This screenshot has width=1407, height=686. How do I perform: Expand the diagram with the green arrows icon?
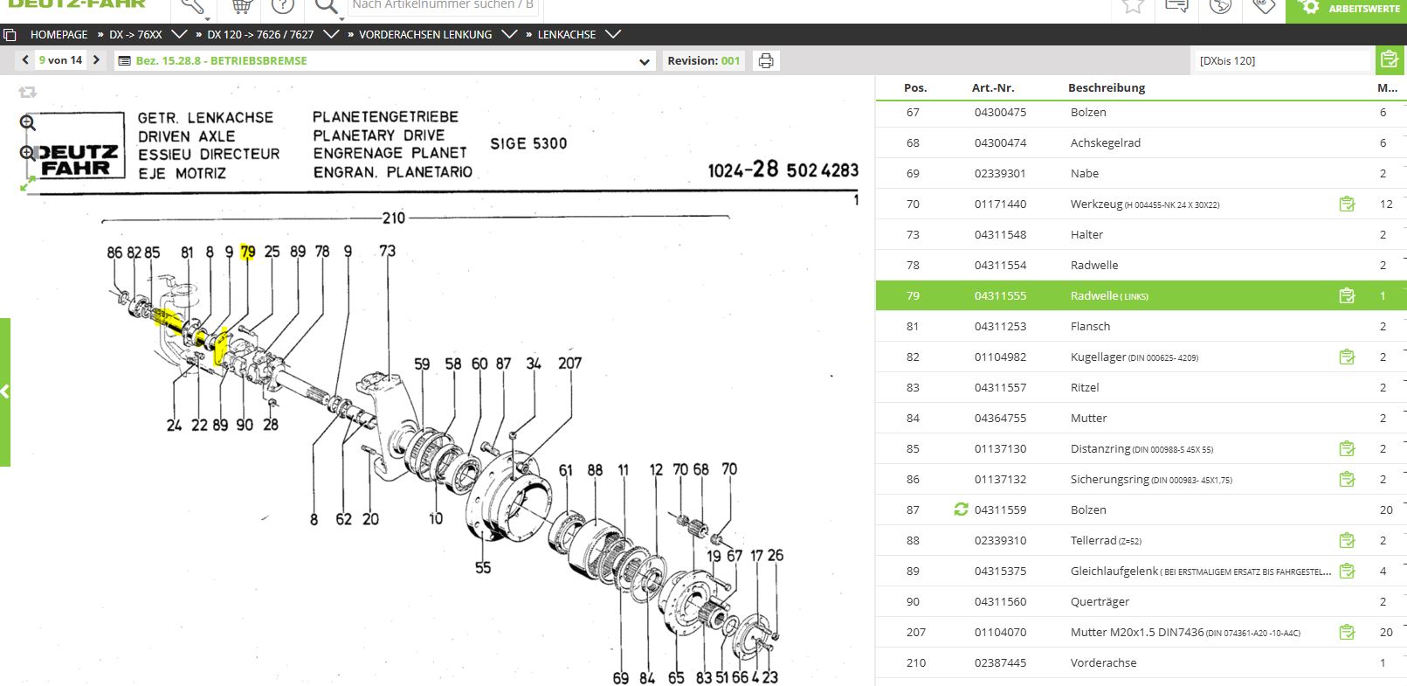point(28,184)
